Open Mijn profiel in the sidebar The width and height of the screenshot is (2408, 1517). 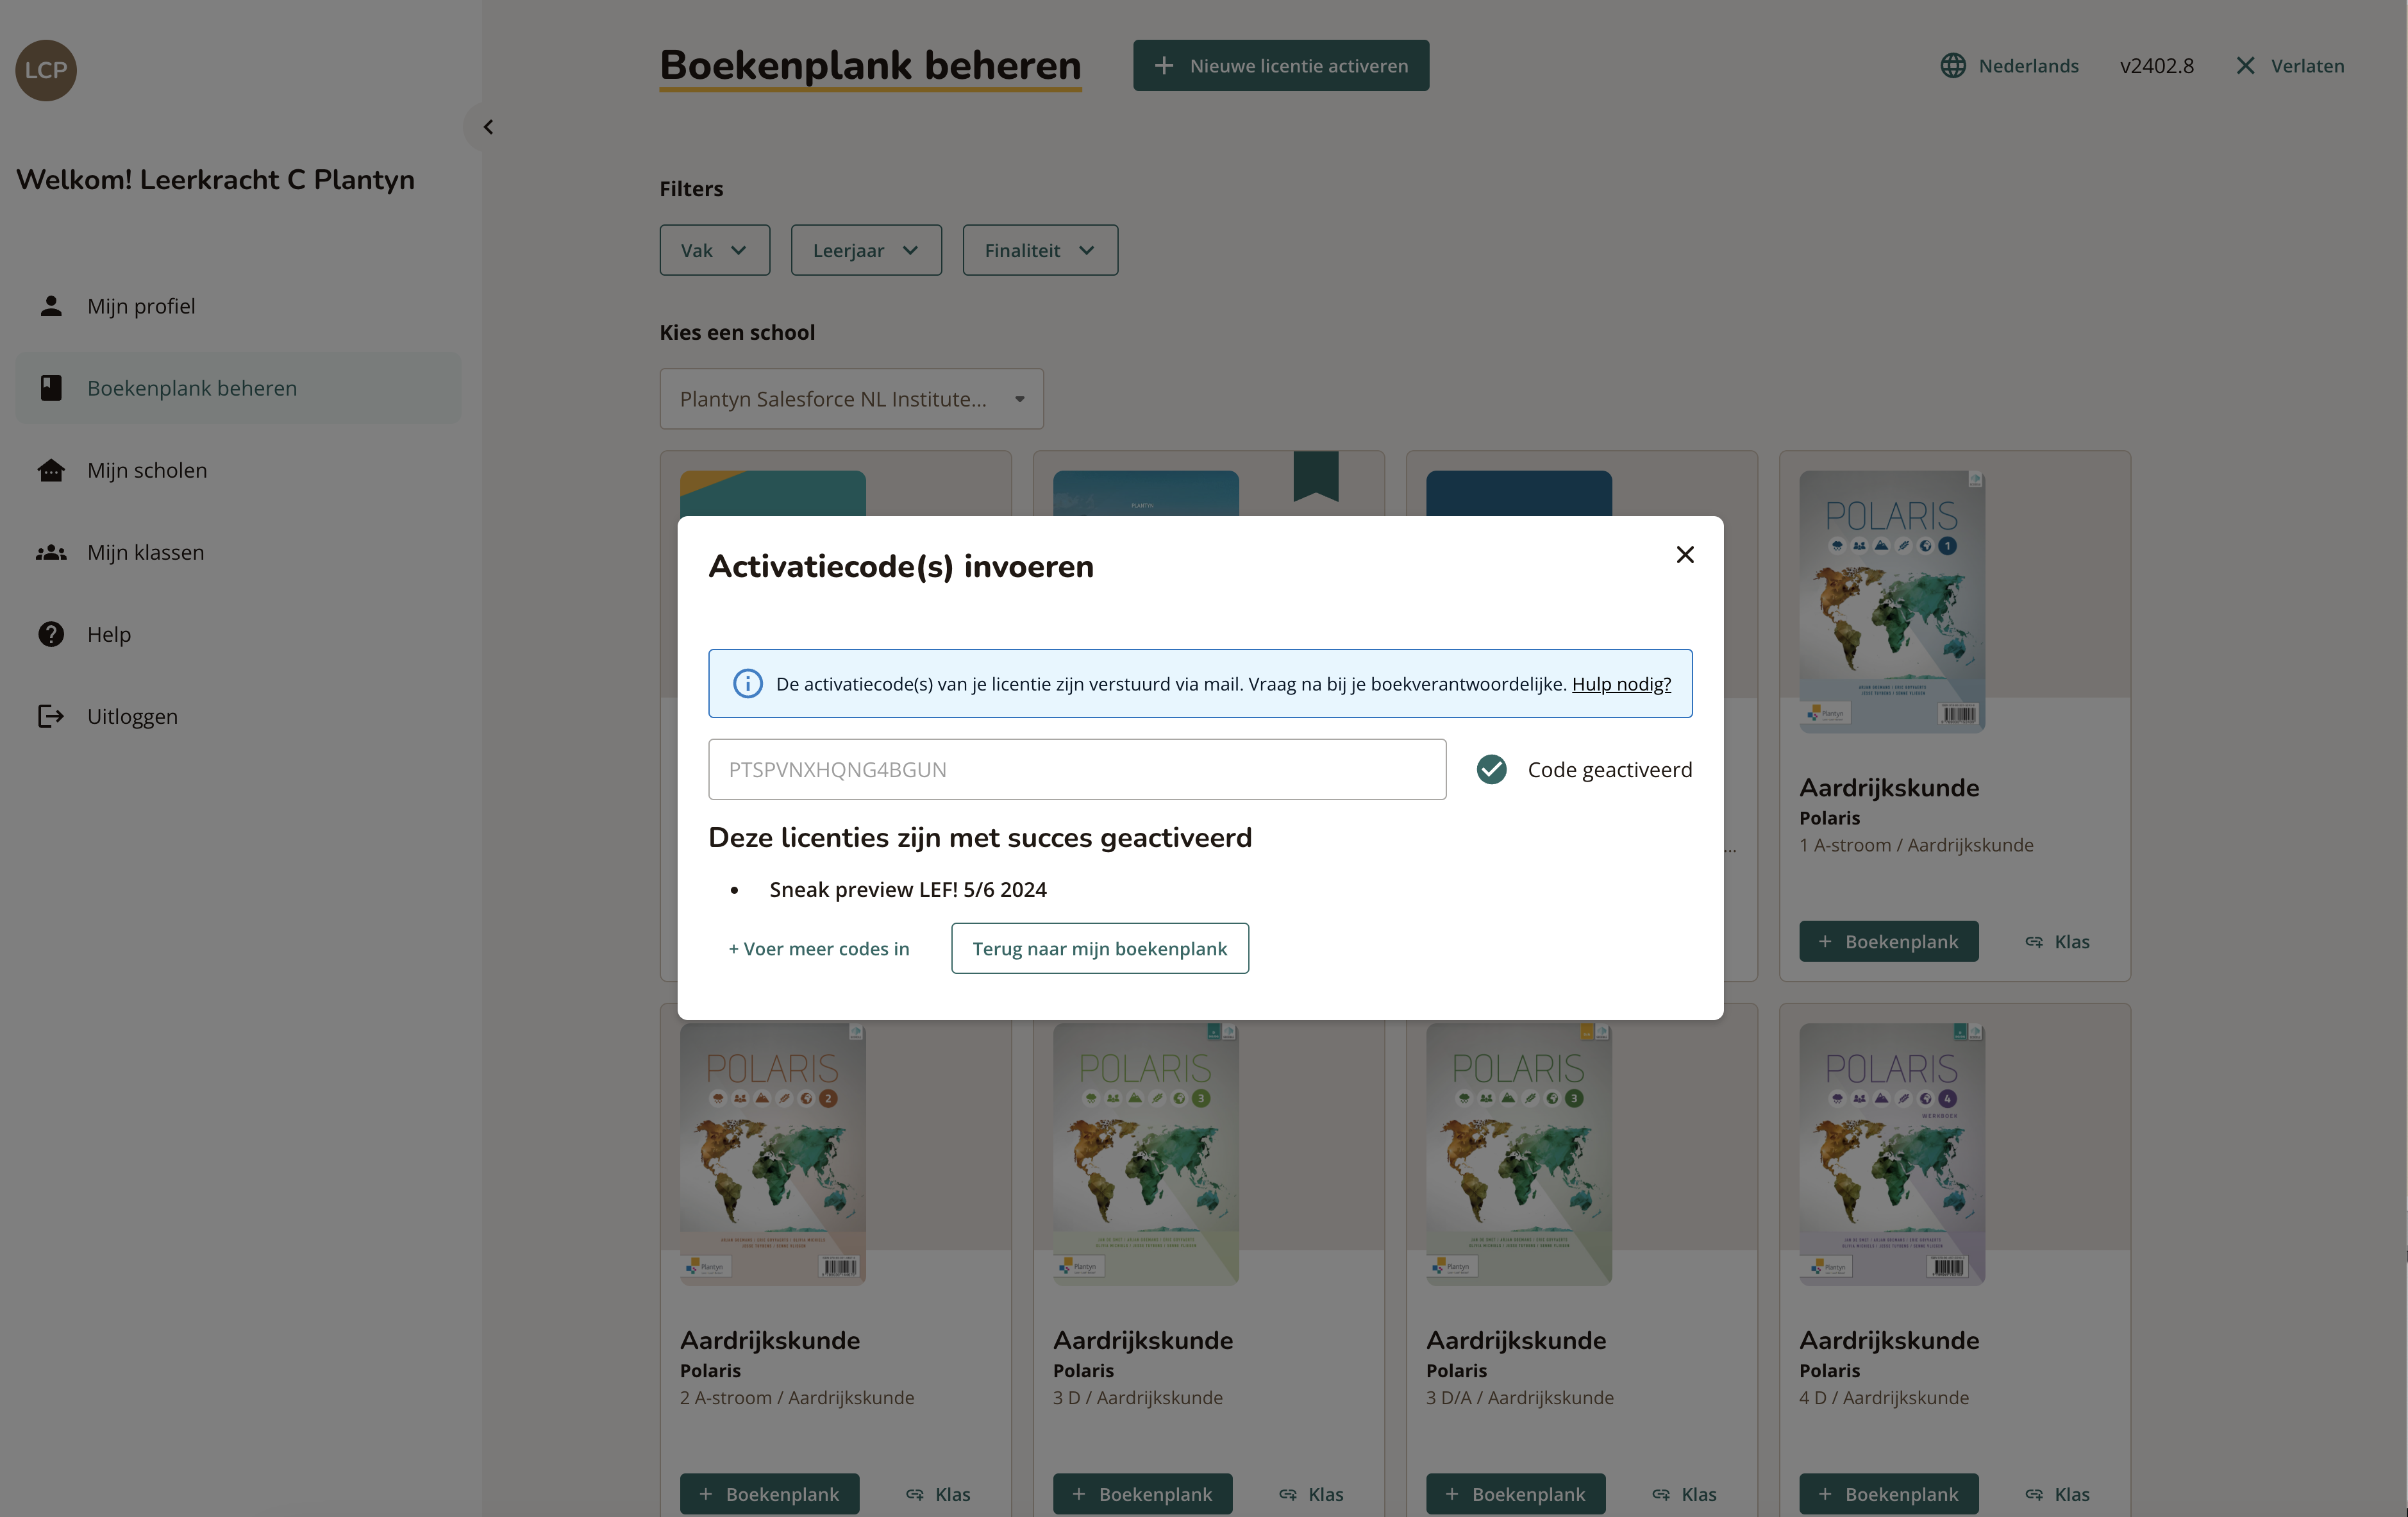pos(141,306)
